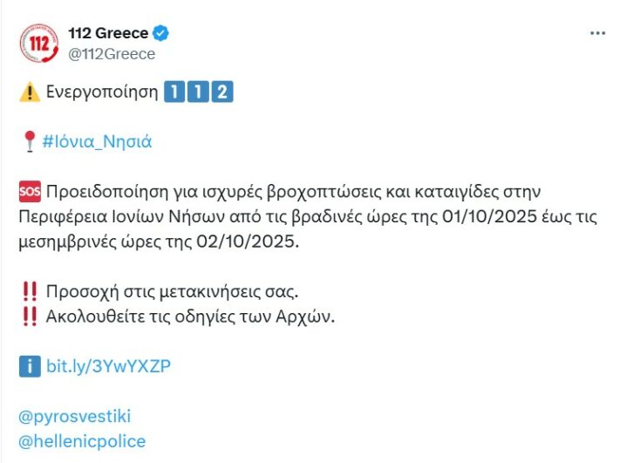
Task: Click the first keycap 1 emoji
Action: click(173, 92)
